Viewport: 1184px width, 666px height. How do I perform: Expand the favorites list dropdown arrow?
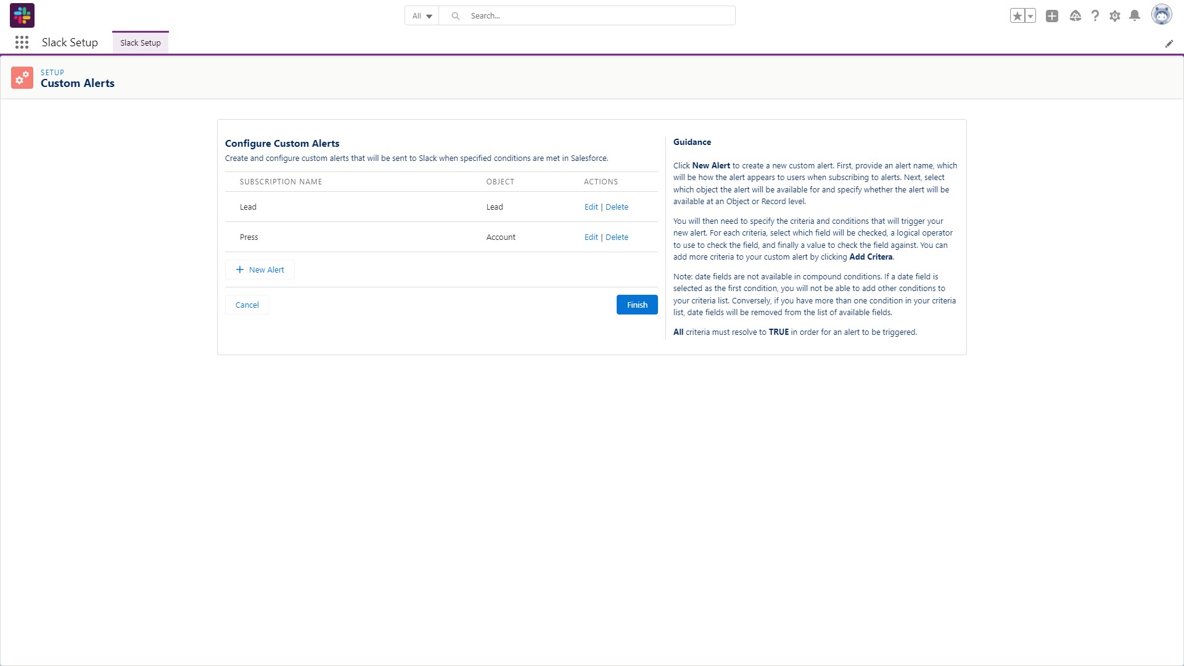[1030, 16]
